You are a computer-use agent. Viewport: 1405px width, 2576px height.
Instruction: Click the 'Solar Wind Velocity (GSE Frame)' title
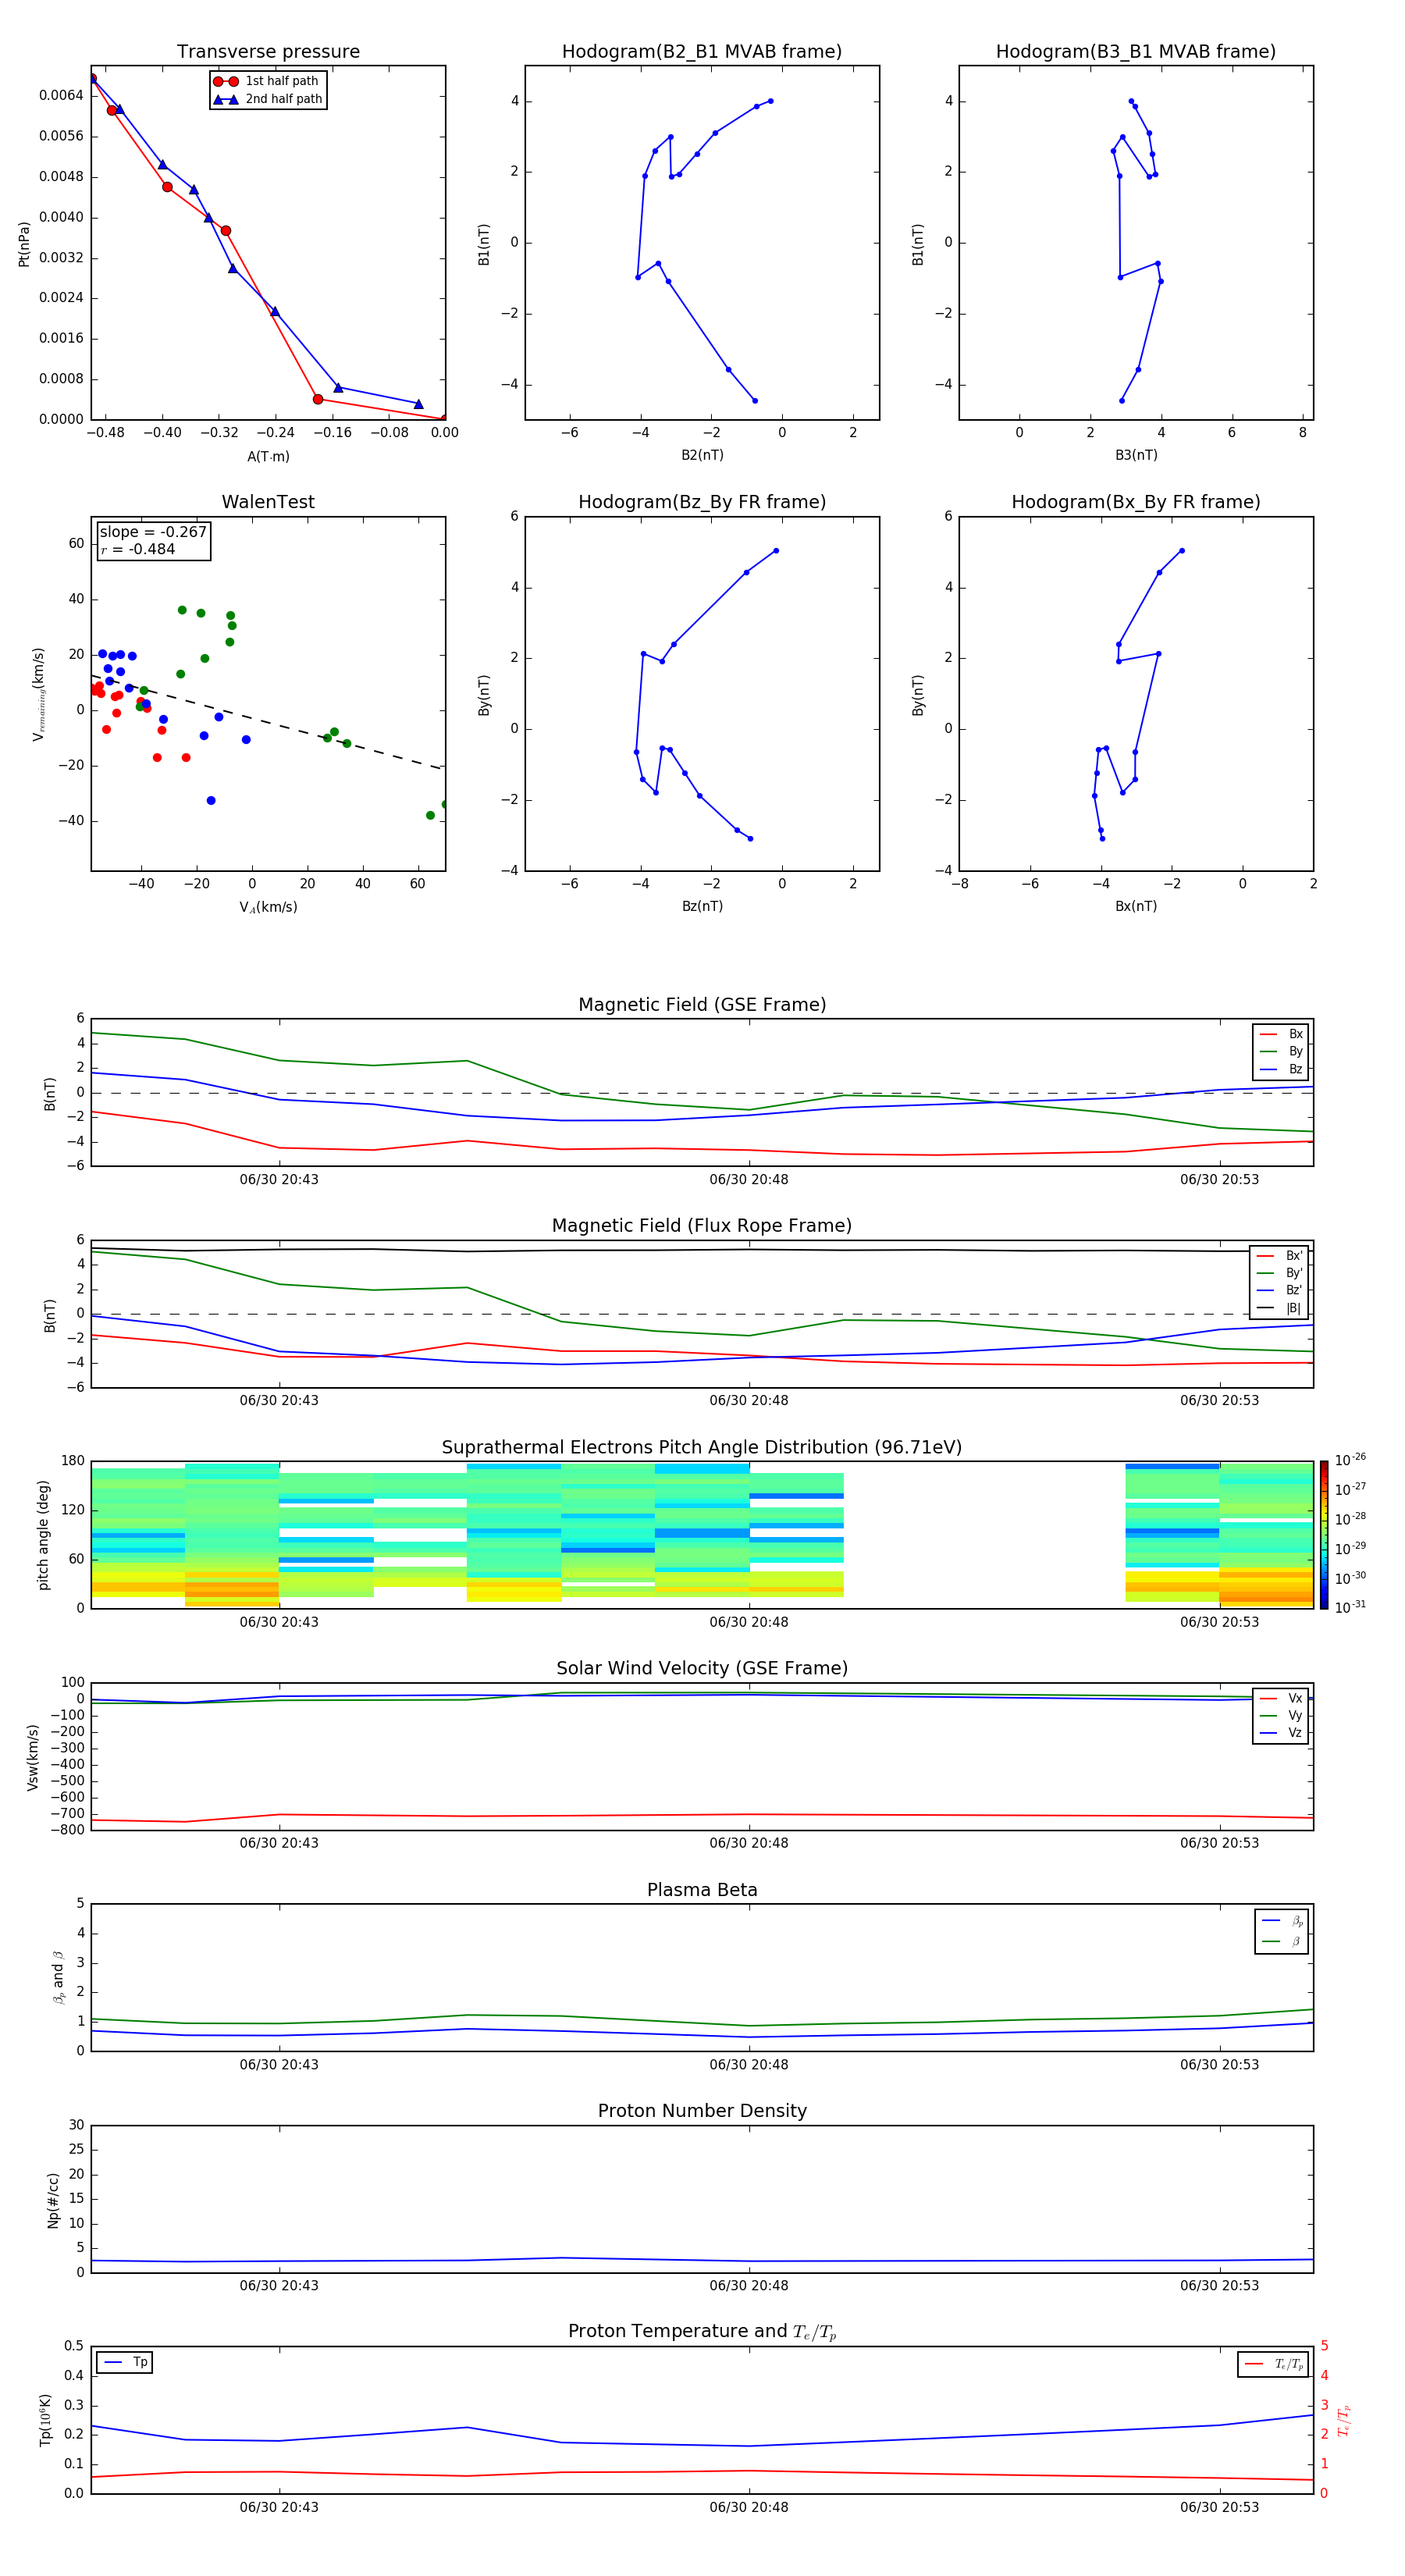tap(702, 1668)
